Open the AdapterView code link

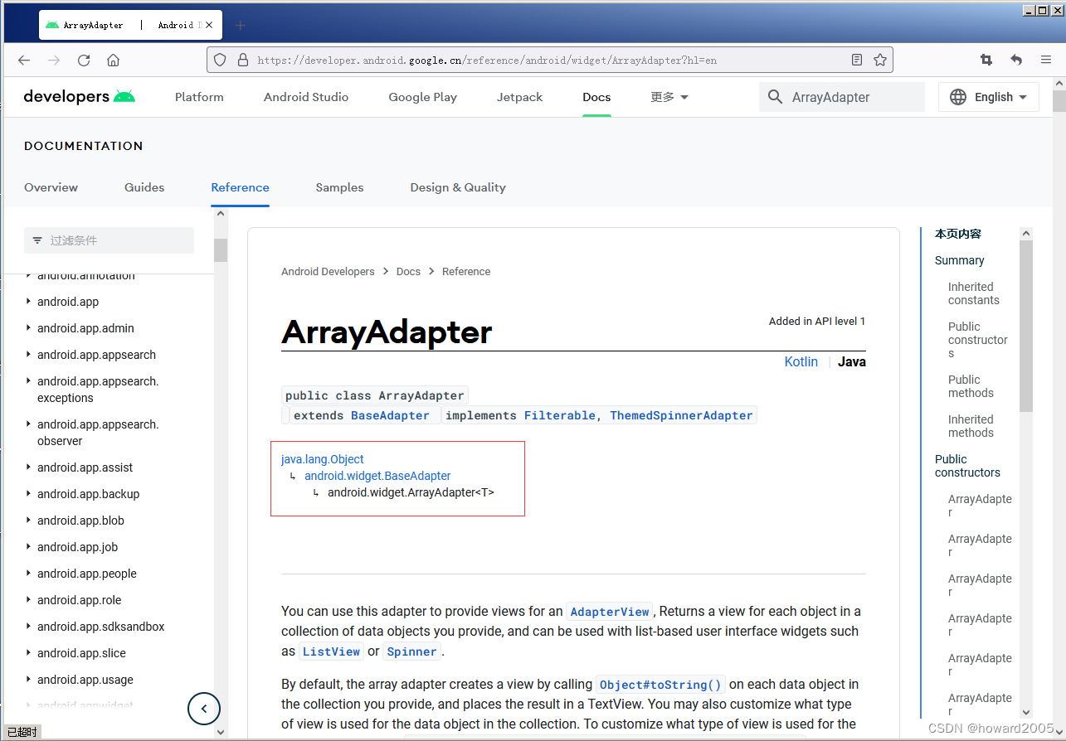610,612
